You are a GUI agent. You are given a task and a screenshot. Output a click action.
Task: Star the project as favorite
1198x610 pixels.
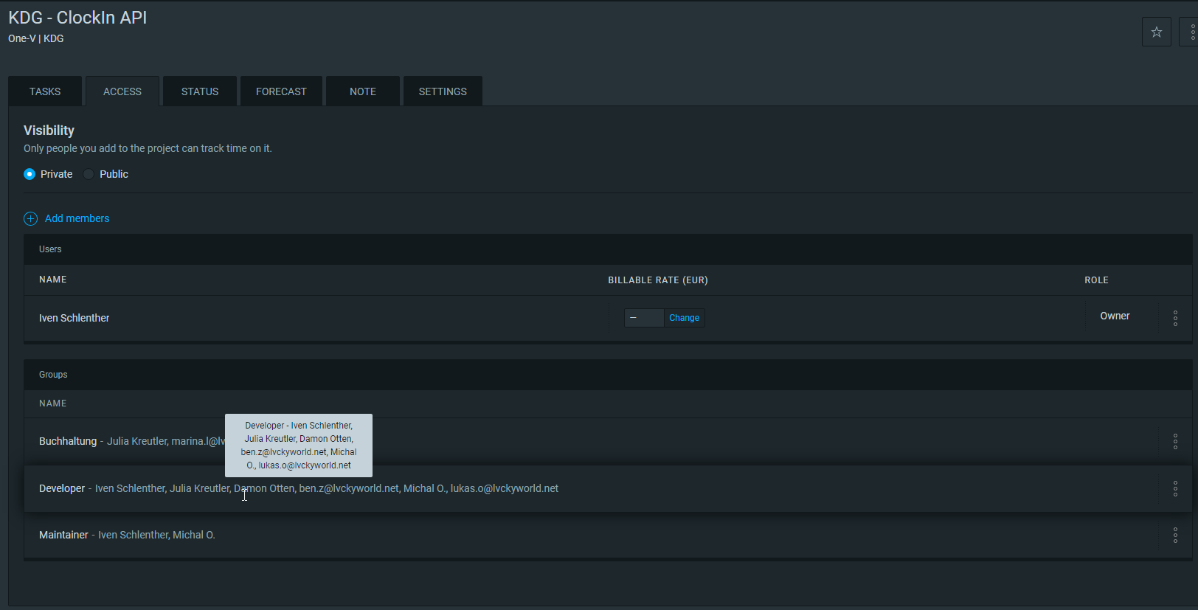click(1156, 32)
